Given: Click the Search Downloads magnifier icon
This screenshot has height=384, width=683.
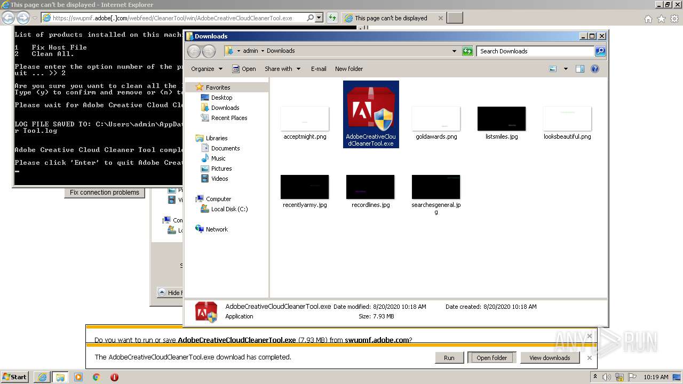Looking at the screenshot, I should point(600,51).
